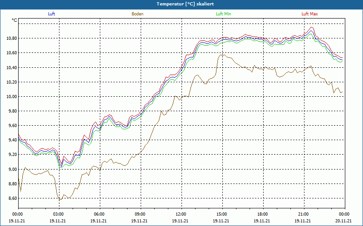Click the x-axis time label '06:00'
This screenshot has width=363, height=226.
pos(100,214)
